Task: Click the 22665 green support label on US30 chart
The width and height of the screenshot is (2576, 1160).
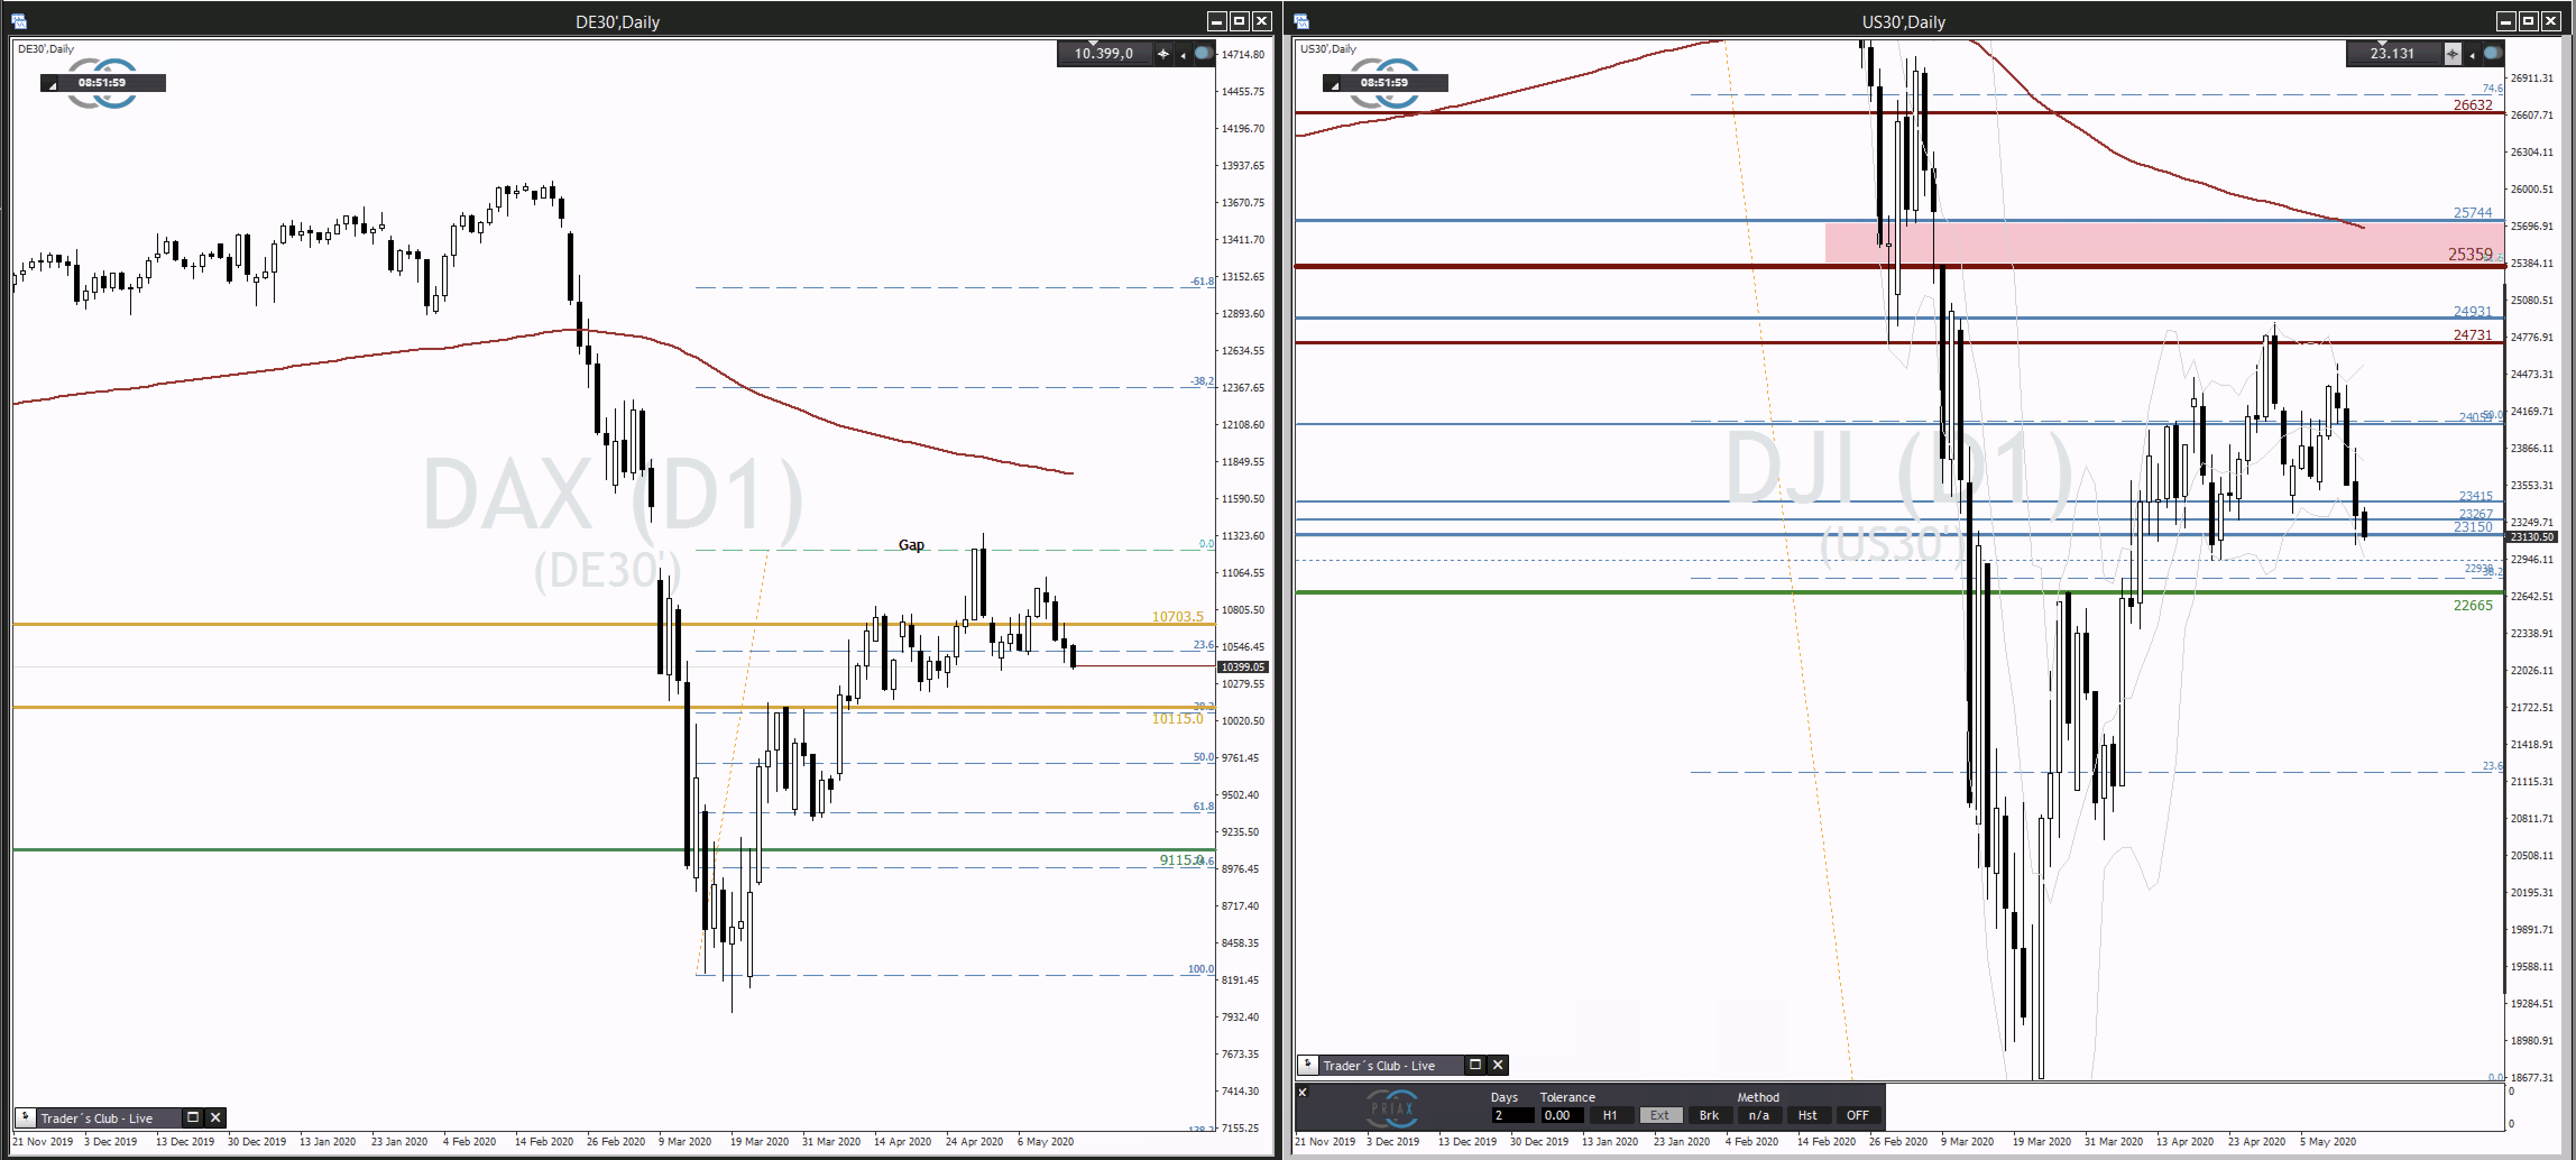Action: point(2472,605)
